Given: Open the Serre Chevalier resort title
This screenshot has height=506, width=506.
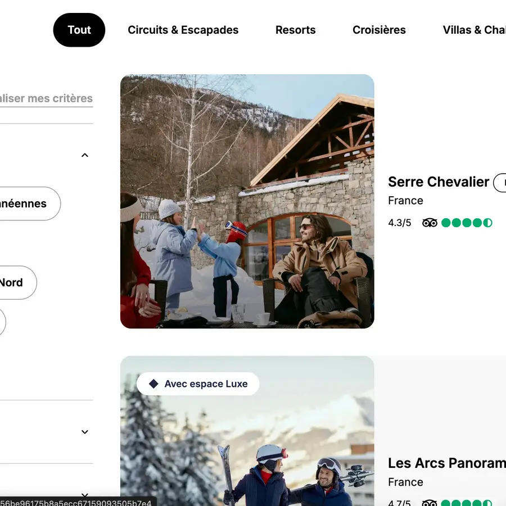Looking at the screenshot, I should point(439,182).
